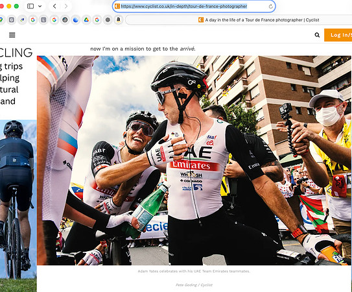352x292 pixels.
Task: Open the site search magnifier
Action: tap(317, 35)
